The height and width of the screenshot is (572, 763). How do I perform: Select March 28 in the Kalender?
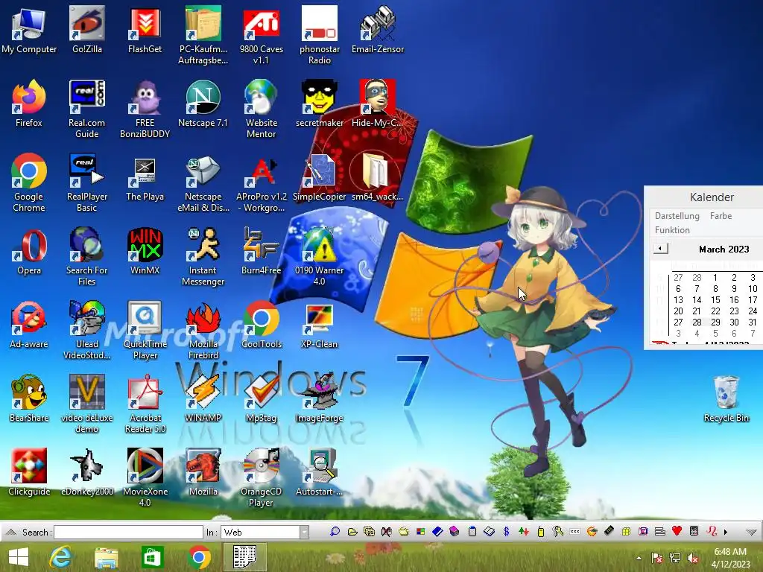click(697, 322)
